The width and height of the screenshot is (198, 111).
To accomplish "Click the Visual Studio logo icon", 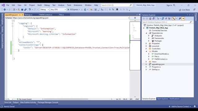I will pyautogui.click(x=3, y=5).
